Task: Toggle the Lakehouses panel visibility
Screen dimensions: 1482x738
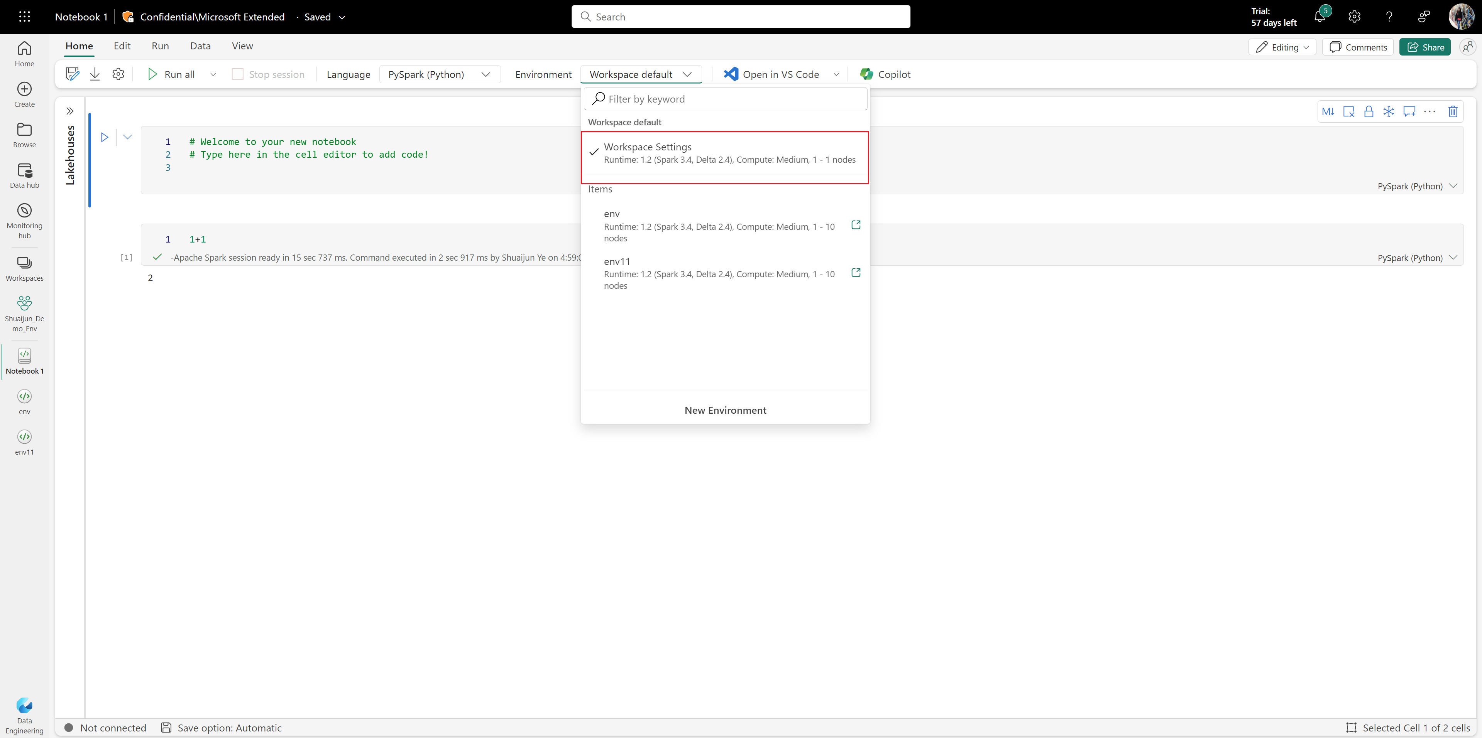Action: [x=69, y=110]
